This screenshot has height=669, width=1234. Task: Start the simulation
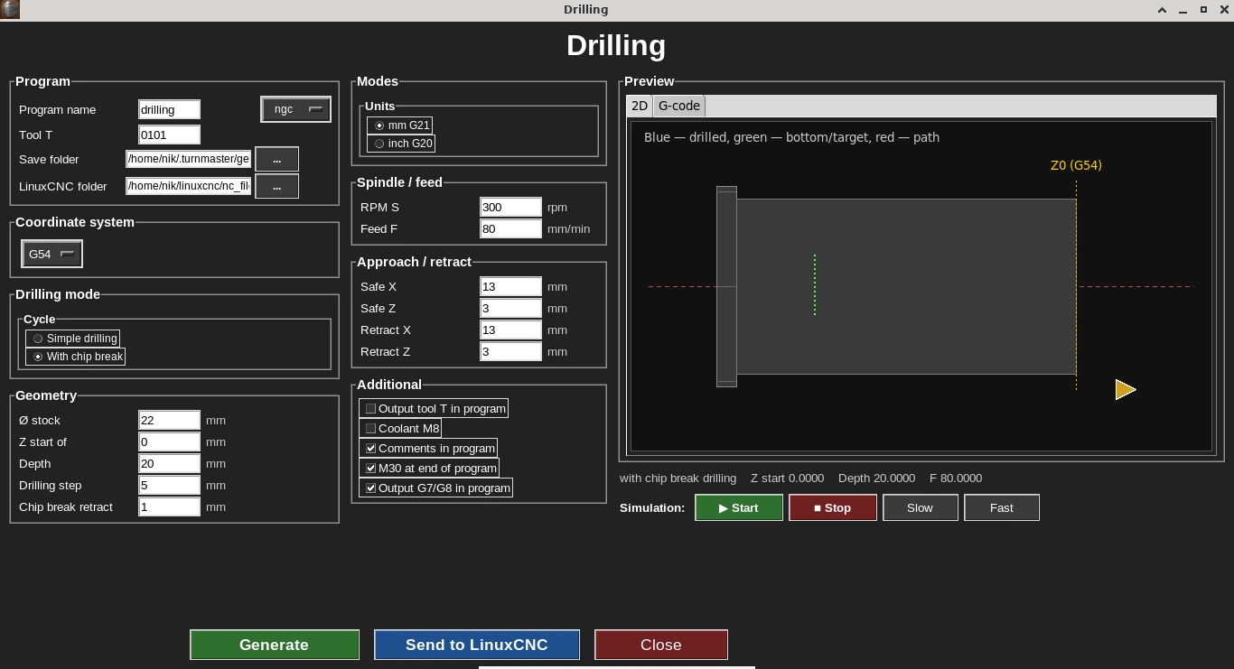point(739,507)
